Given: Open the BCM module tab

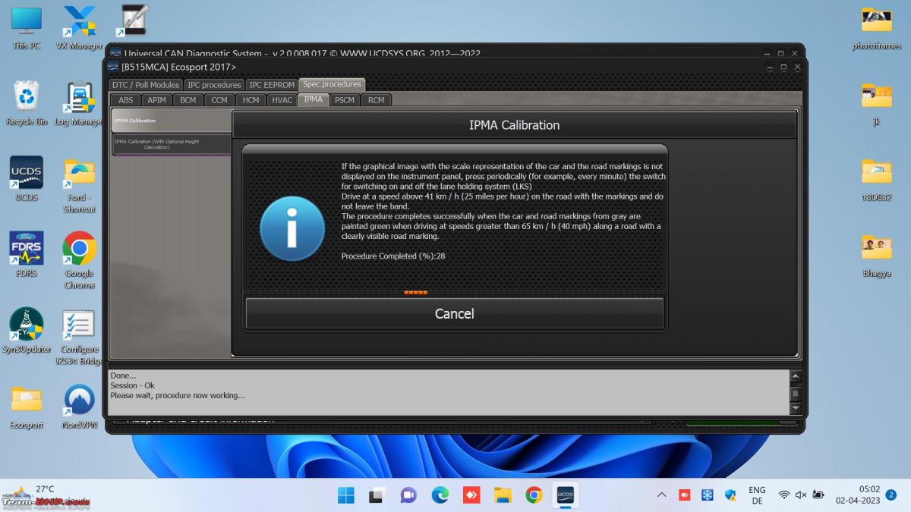Looking at the screenshot, I should tap(188, 100).
